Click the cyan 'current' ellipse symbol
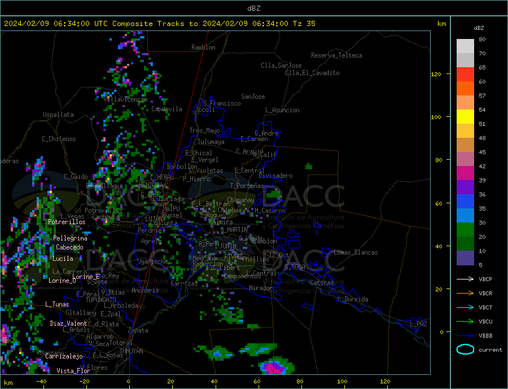 point(465,349)
